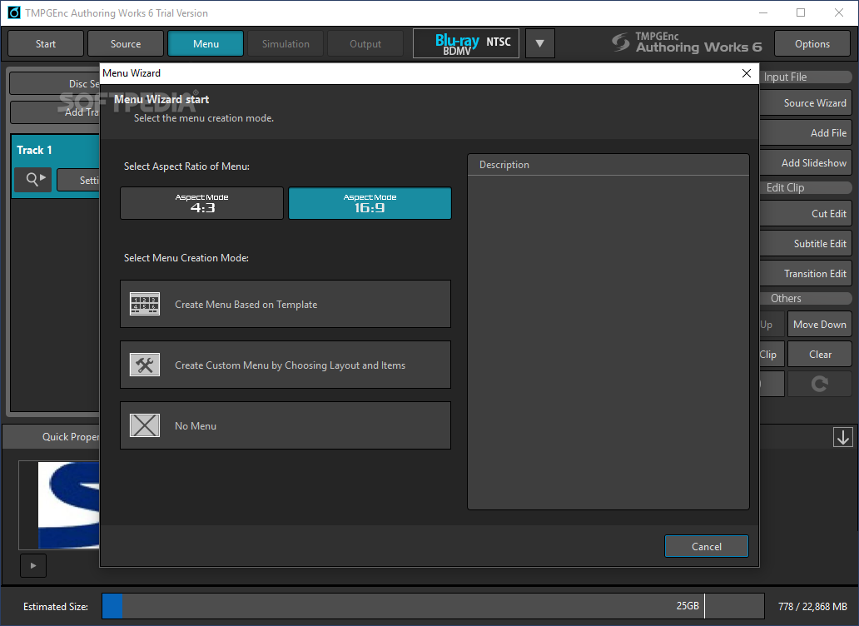The height and width of the screenshot is (626, 859).
Task: Open the disc format dropdown arrow
Action: coord(539,44)
